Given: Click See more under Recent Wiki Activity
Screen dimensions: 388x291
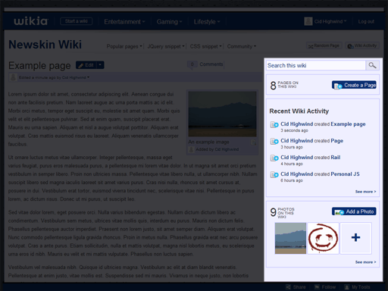Looking at the screenshot, I should click(365, 192).
